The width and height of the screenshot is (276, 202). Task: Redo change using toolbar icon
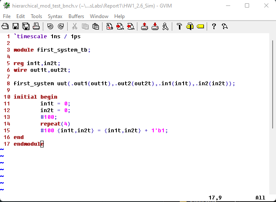[60, 26]
